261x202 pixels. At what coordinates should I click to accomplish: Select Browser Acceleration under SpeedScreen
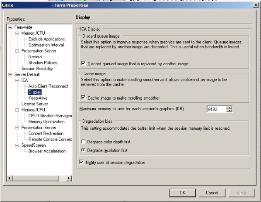tap(47, 151)
